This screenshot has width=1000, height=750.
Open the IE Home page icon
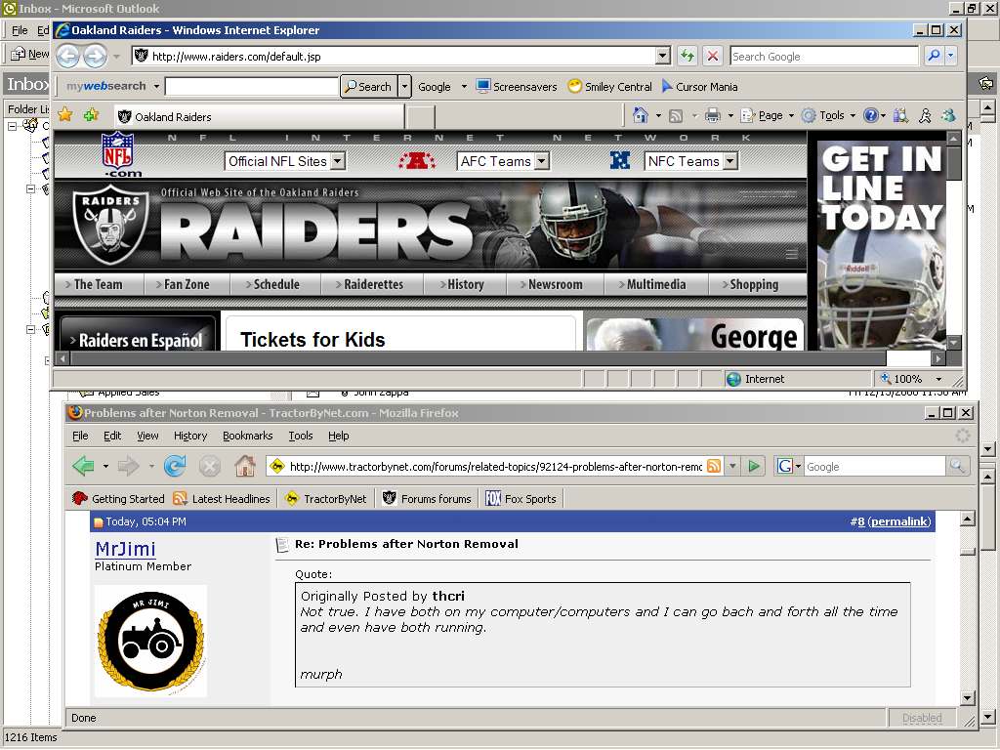(640, 115)
